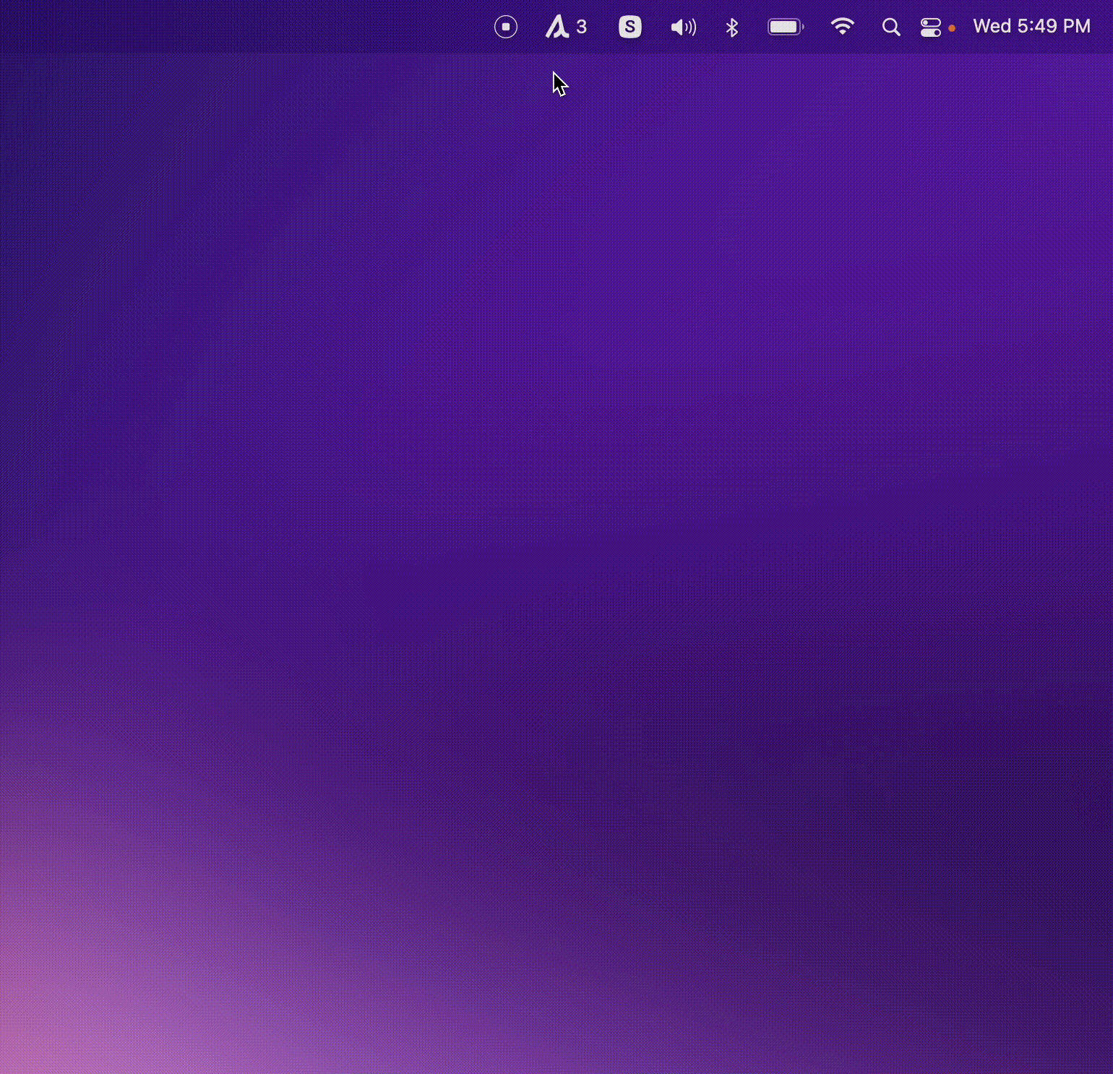
Task: Open Spotlight search
Action: click(x=891, y=27)
